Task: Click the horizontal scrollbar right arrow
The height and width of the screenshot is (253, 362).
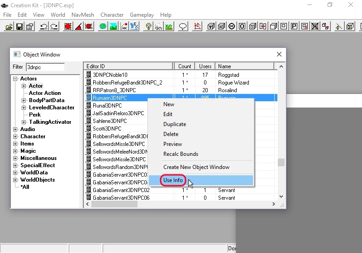Action: click(274, 204)
